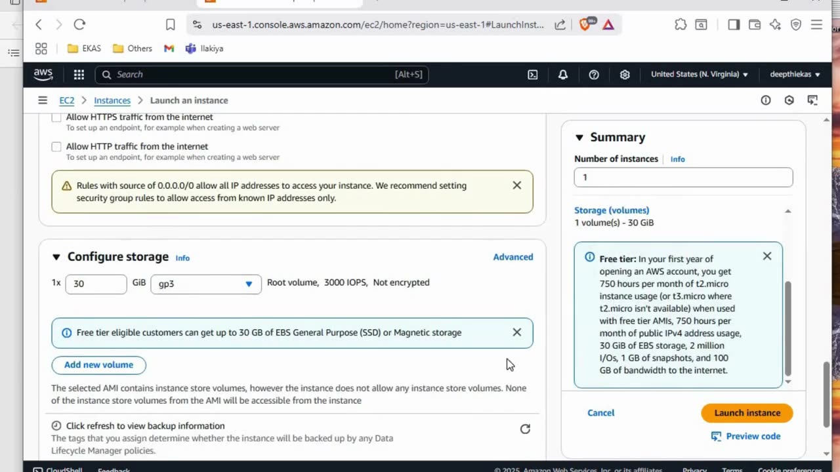Click the main page vertical scrollbar
Screen dimensions: 840x472
(826, 393)
